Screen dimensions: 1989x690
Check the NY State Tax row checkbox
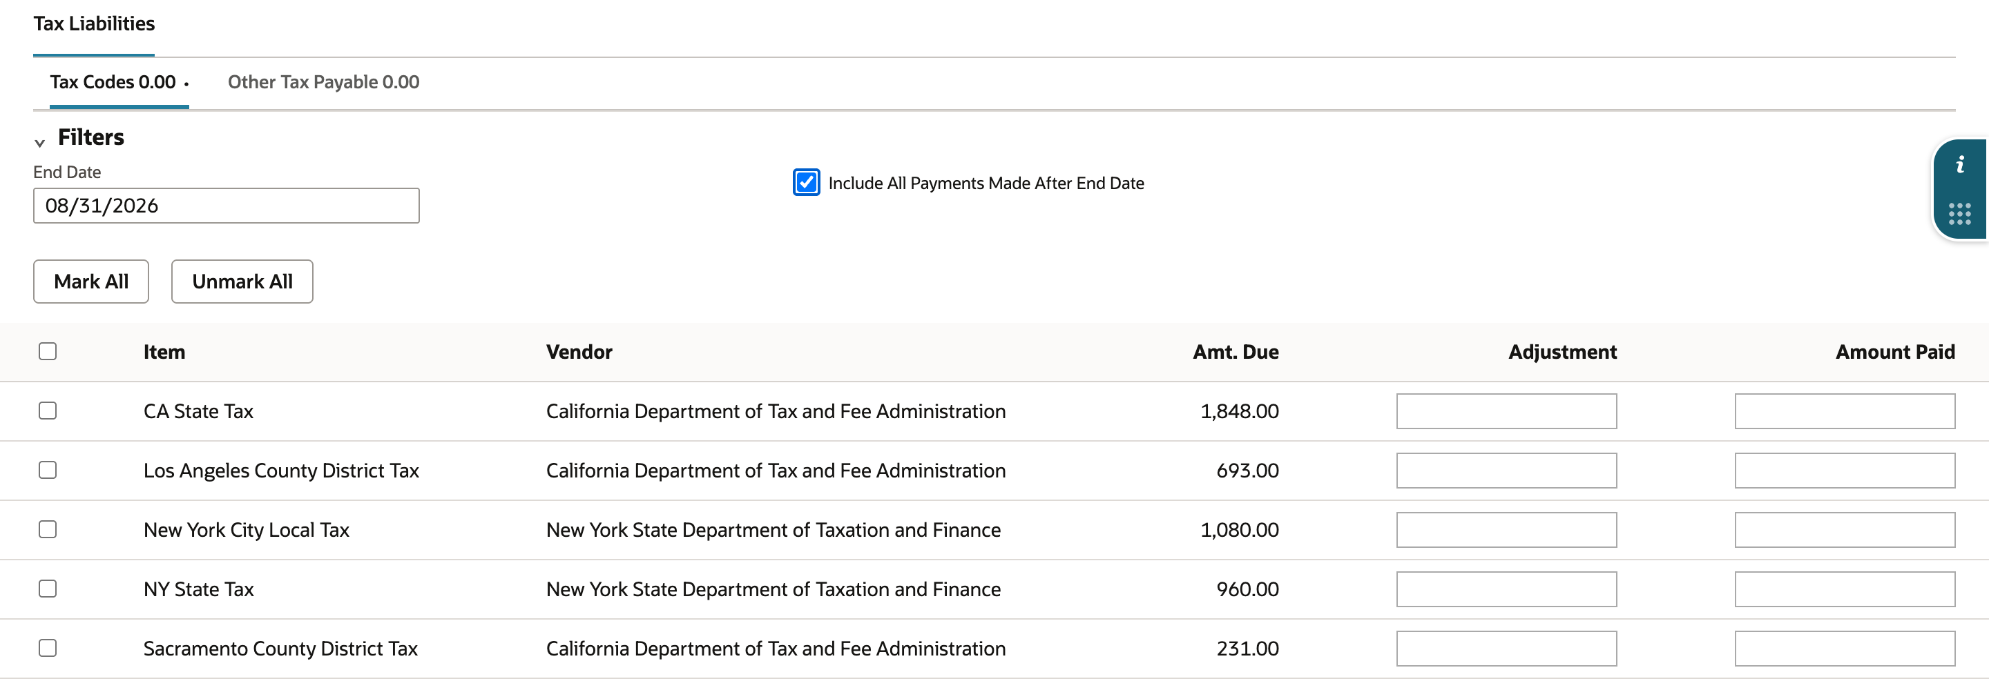coord(48,589)
